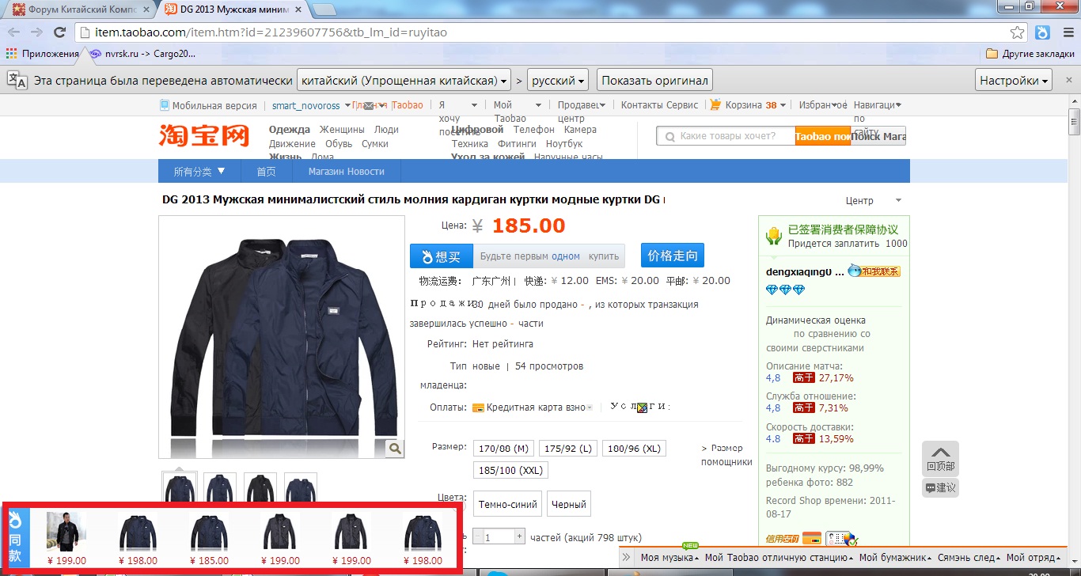Click the купить button
This screenshot has height=576, width=1081.
(x=604, y=256)
